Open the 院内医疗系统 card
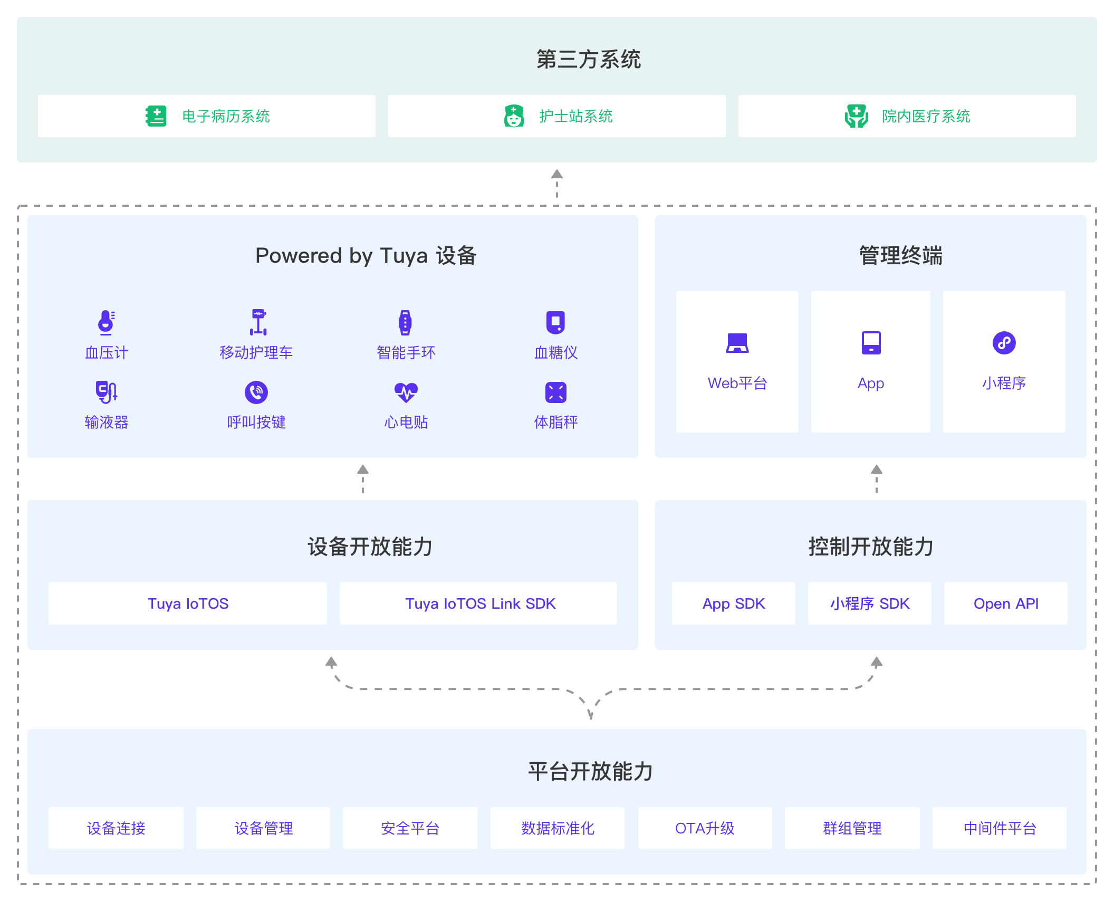Viewport: 1114px width, 902px height. tap(907, 116)
